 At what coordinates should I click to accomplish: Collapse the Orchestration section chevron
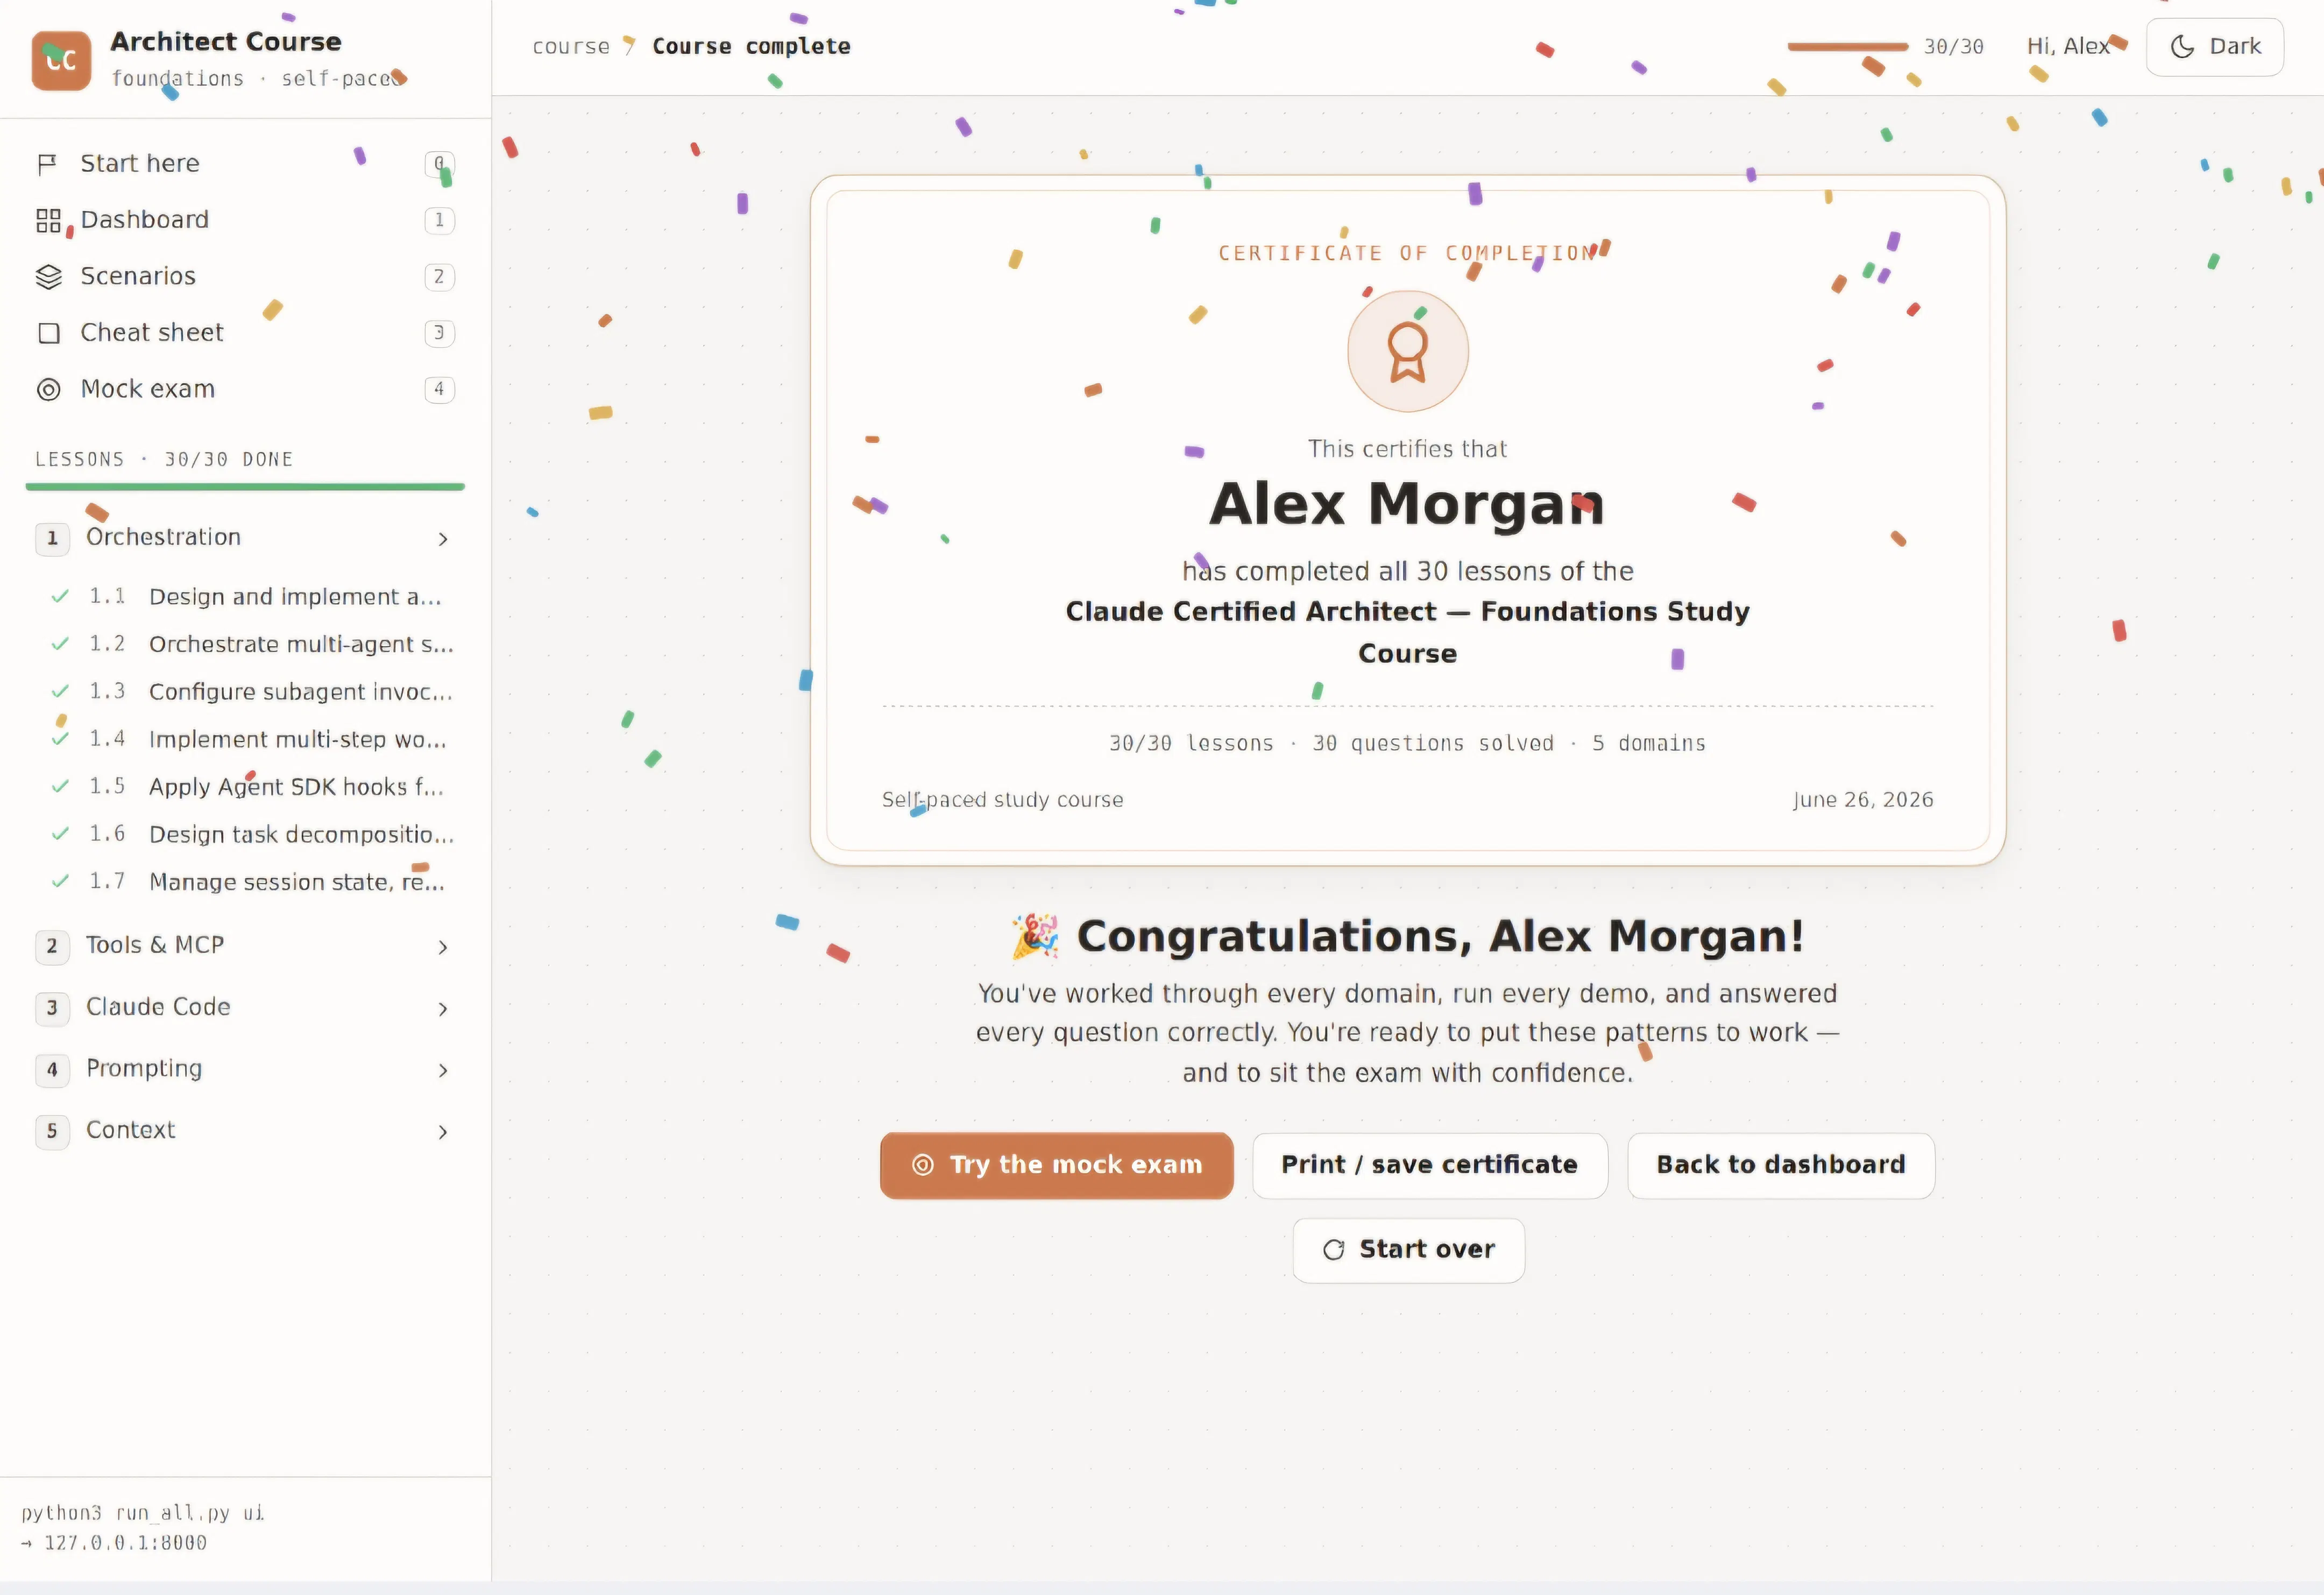tap(443, 539)
